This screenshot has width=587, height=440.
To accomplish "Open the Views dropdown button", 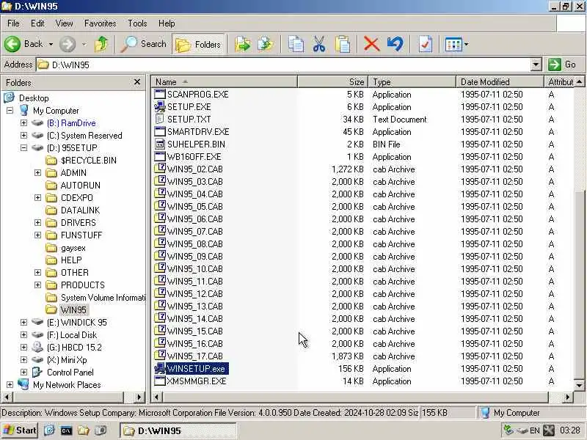I will 456,44.
